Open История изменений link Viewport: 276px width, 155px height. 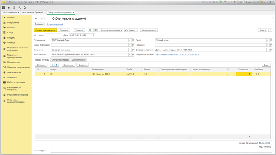click(x=55, y=24)
